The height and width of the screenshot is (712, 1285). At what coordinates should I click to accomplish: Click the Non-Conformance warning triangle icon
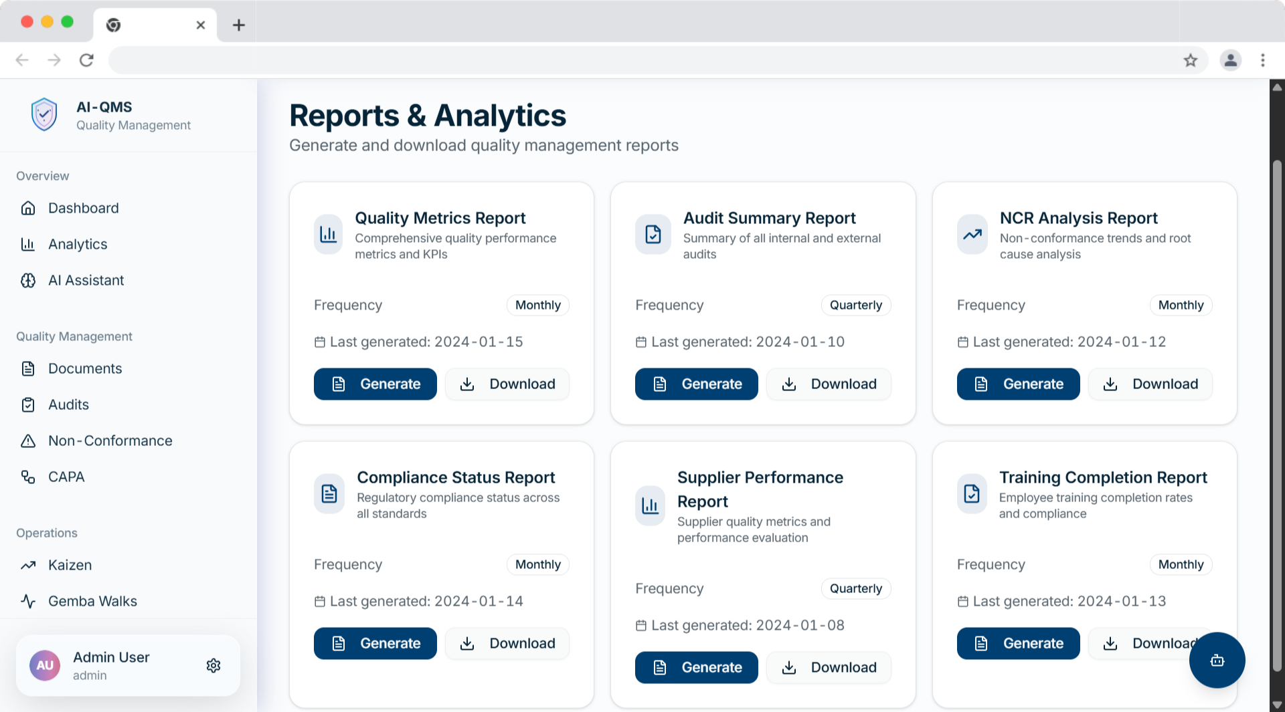[x=28, y=441]
